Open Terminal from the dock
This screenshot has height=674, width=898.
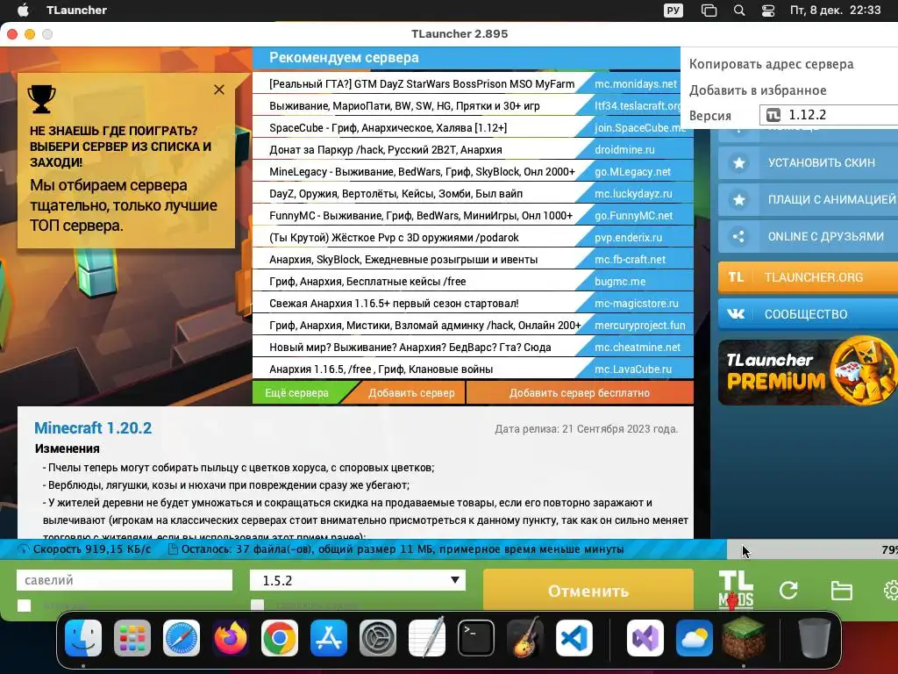[x=476, y=638]
